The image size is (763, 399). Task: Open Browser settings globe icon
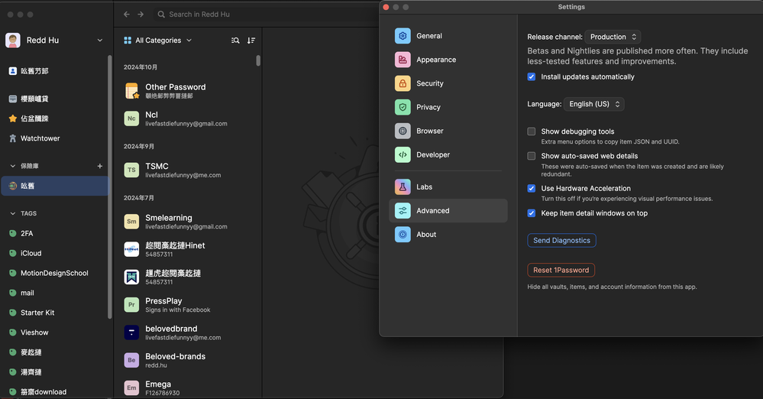(403, 131)
